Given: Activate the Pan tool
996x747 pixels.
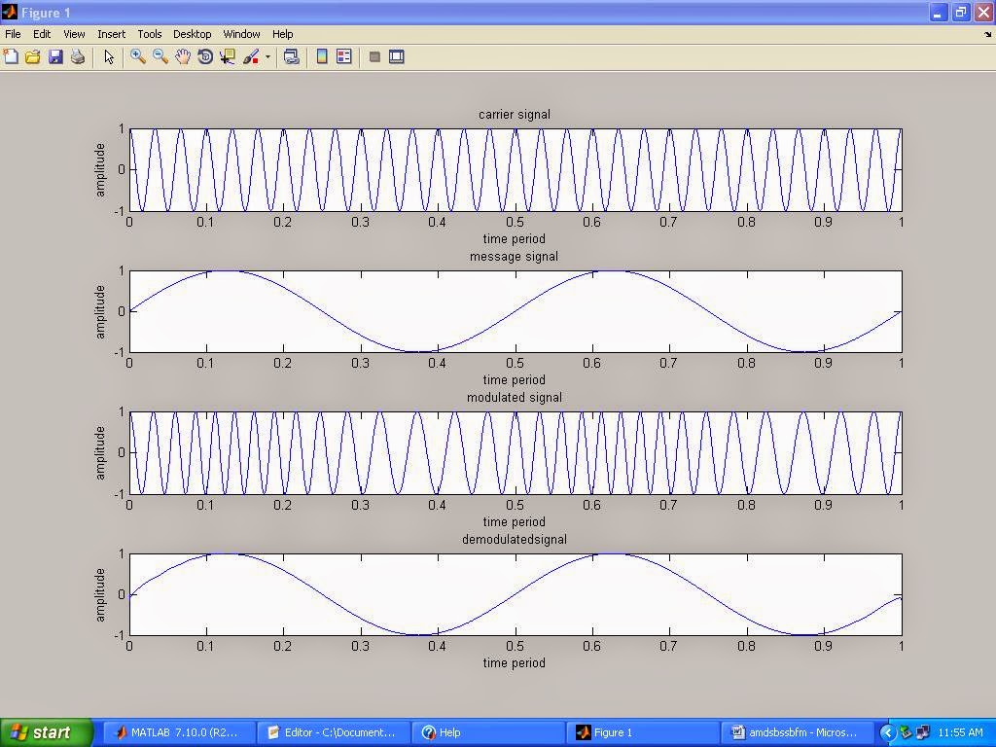Looking at the screenshot, I should 183,56.
